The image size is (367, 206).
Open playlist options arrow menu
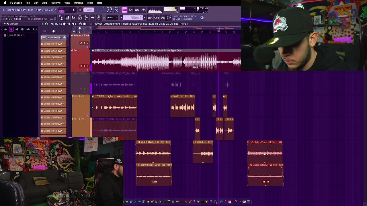click(42, 24)
